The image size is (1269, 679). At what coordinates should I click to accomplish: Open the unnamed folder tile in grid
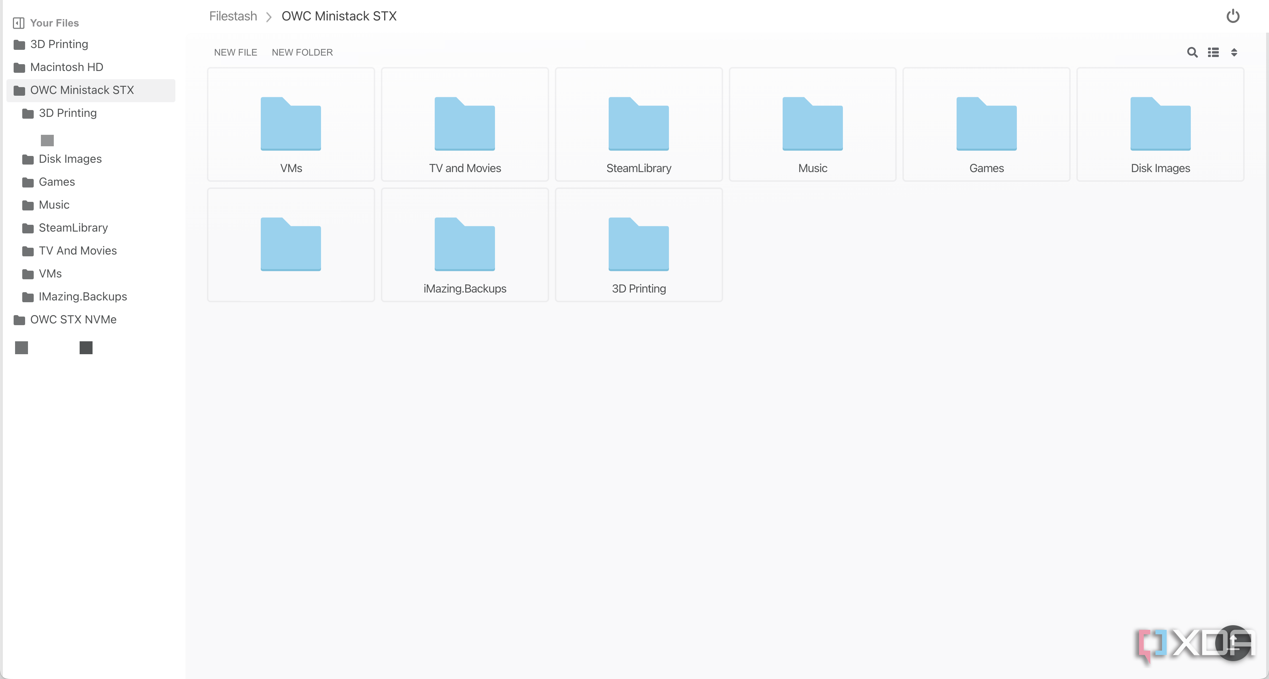coord(291,245)
